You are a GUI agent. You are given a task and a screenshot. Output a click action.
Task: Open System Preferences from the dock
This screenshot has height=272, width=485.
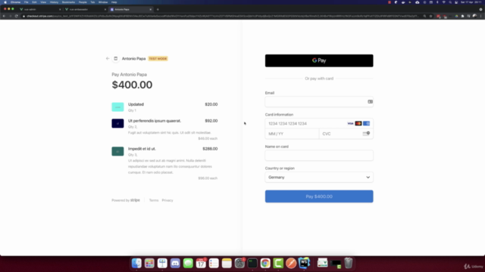pyautogui.click(x=239, y=263)
